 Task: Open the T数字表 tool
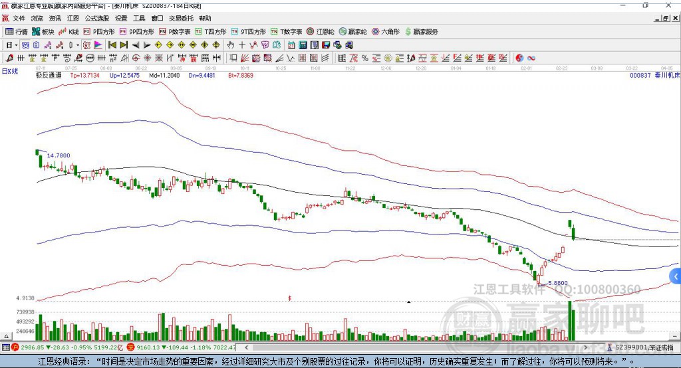pyautogui.click(x=286, y=32)
